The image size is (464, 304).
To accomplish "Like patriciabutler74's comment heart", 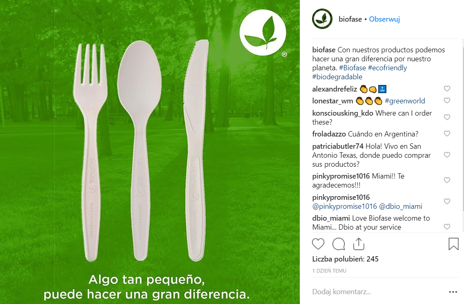I will click(x=447, y=155).
